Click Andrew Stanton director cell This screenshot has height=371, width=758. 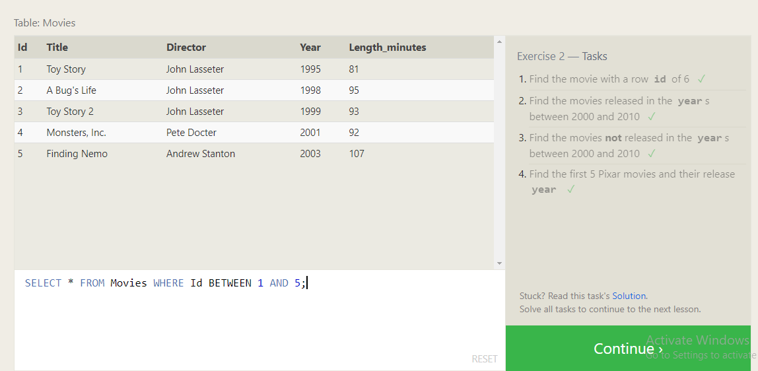(x=201, y=154)
